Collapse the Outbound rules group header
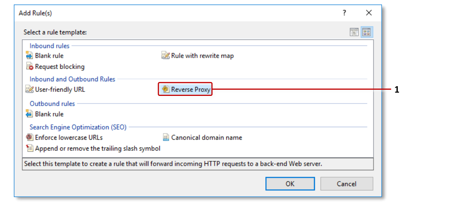462x206 pixels. point(52,104)
